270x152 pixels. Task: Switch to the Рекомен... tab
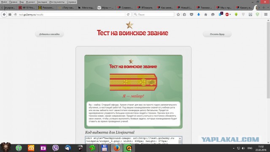(x=46, y=8)
